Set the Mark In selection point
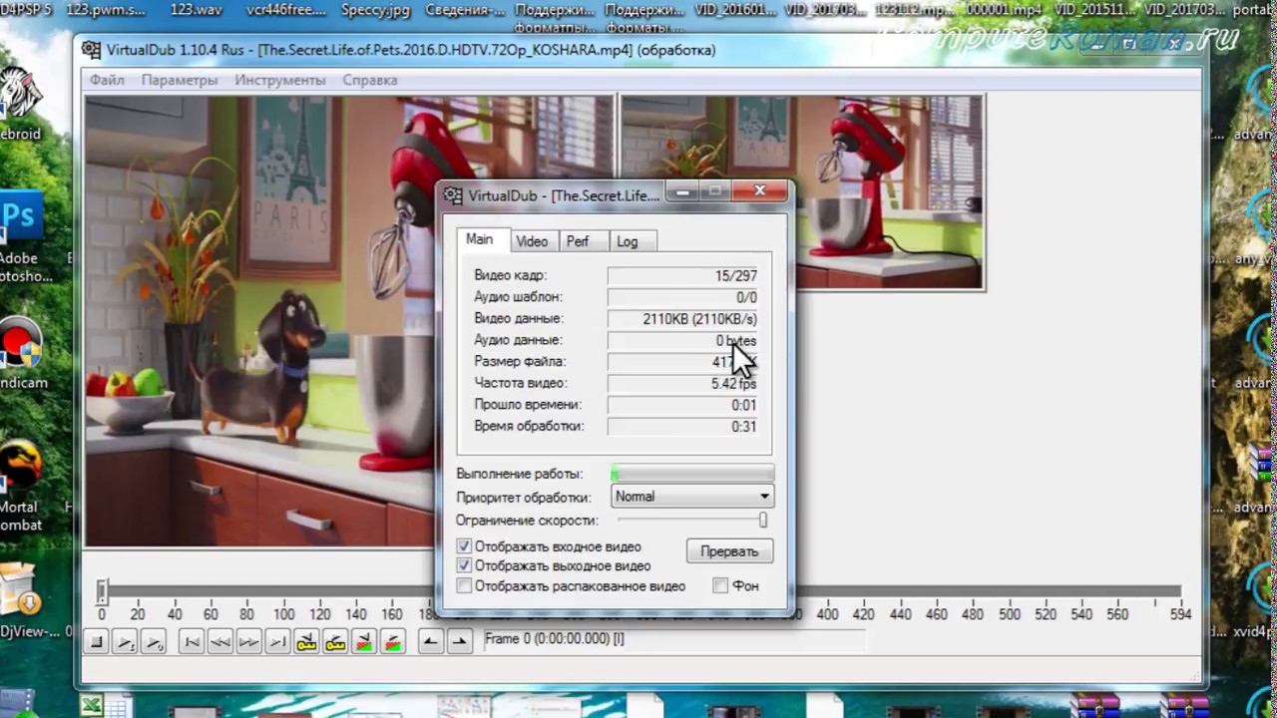 coord(430,642)
